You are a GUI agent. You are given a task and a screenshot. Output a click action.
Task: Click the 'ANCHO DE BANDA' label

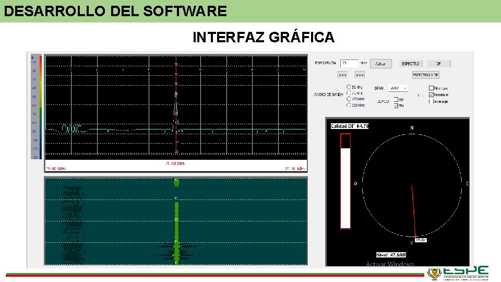click(328, 95)
